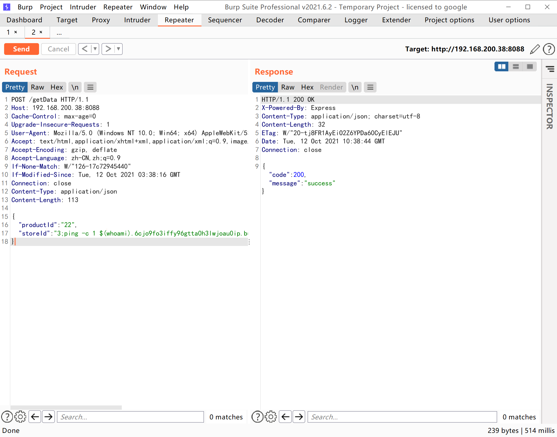This screenshot has height=437, width=557.
Task: Switch to Extender tab
Action: 396,20
